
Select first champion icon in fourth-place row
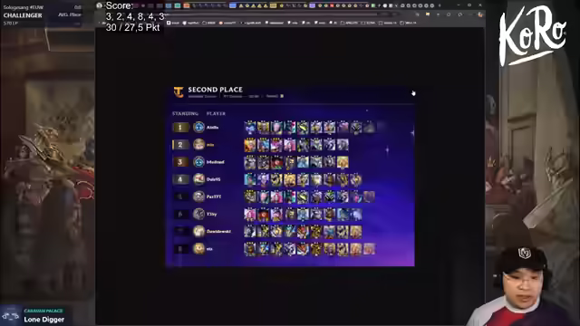click(x=250, y=179)
